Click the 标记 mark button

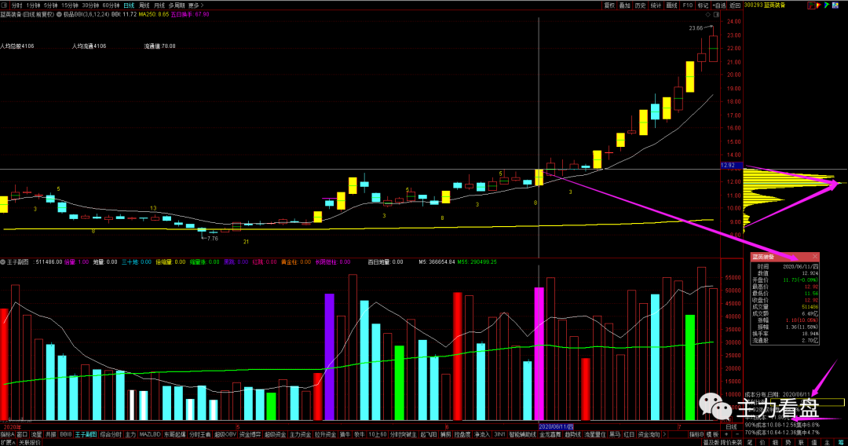pos(703,5)
